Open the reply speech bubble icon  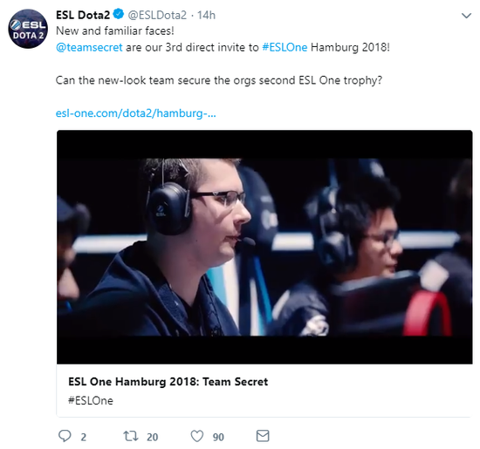click(65, 436)
